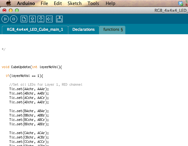Screen dimensions: 188x146
Task: Click the line 'Tlc.set(BDchr, ABDr);'
Action: [x=29, y=124]
